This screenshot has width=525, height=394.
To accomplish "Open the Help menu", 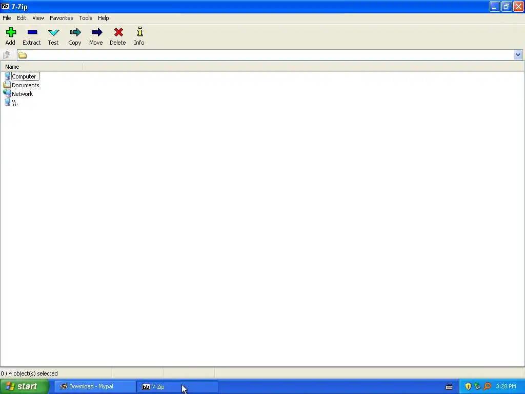I will 103,18.
